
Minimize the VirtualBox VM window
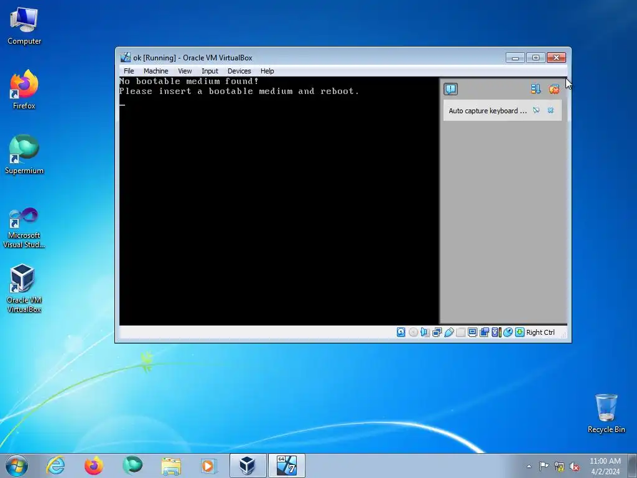pyautogui.click(x=515, y=58)
